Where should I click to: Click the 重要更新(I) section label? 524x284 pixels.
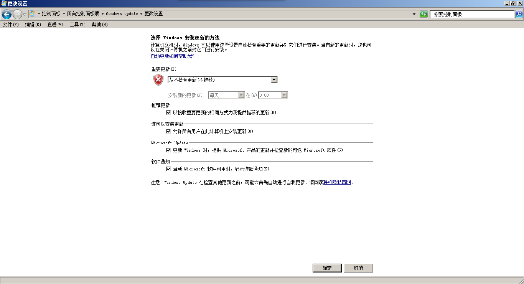pyautogui.click(x=164, y=69)
